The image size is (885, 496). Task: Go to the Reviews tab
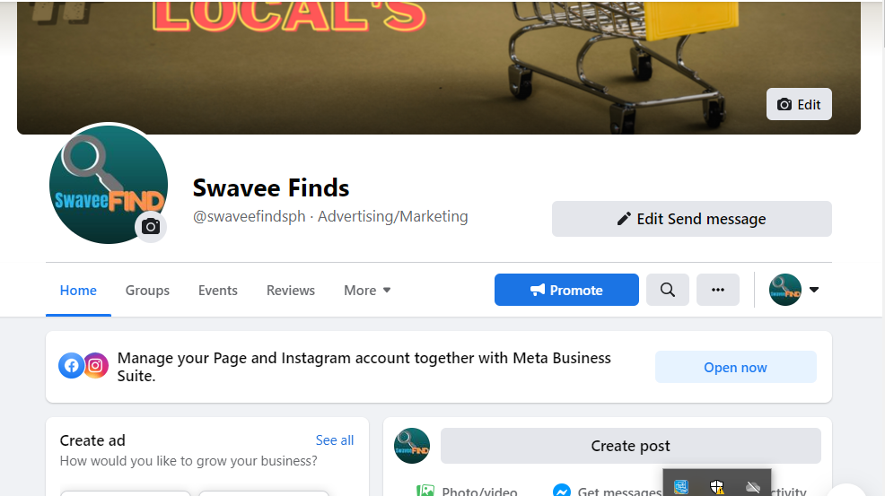(291, 291)
